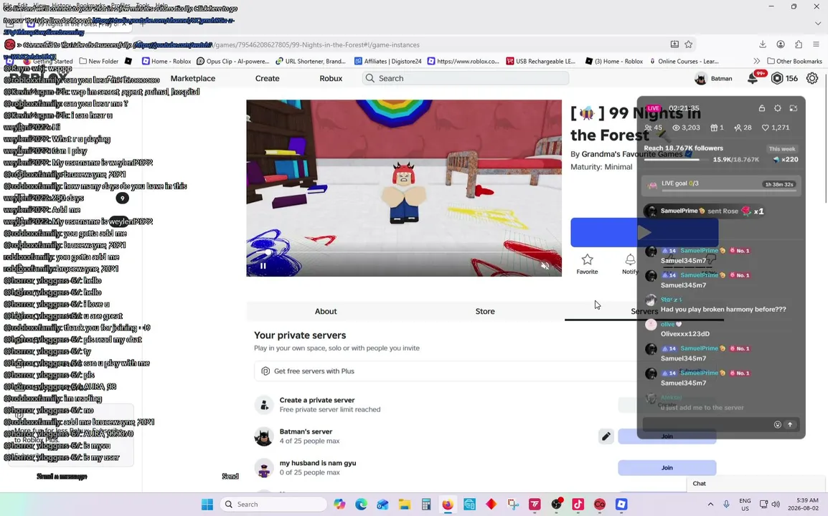The width and height of the screenshot is (828, 516).
Task: Click the Notify bell icon
Action: pos(630,259)
